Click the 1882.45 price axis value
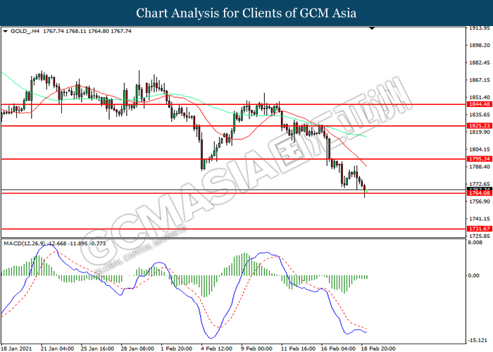This screenshot has height=352, width=493. [480, 63]
